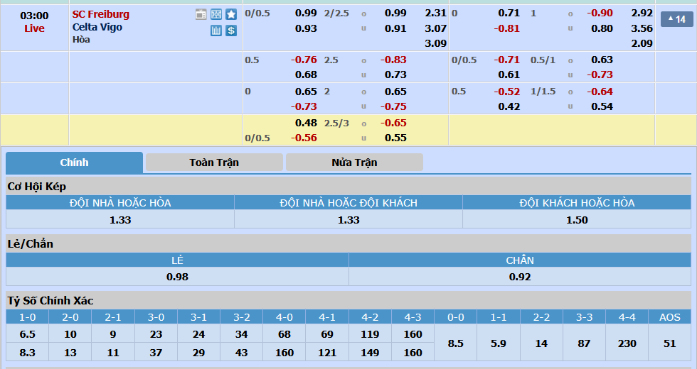
Task: Click Đội Nhà Hoặc Hòa odds 1.33
Action: 120,220
